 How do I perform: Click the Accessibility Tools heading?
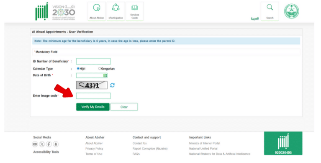tap(46, 152)
